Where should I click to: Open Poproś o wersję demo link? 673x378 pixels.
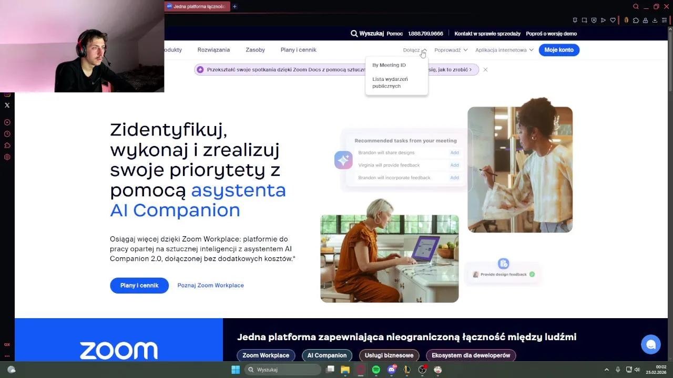pyautogui.click(x=551, y=34)
